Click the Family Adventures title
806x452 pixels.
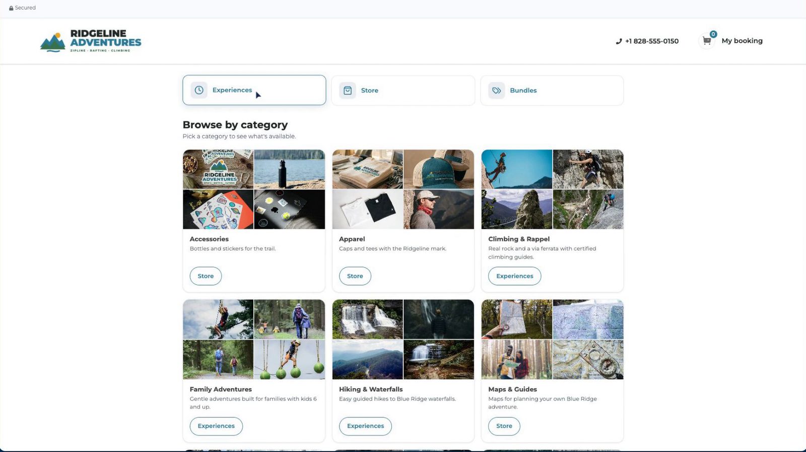pyautogui.click(x=221, y=389)
